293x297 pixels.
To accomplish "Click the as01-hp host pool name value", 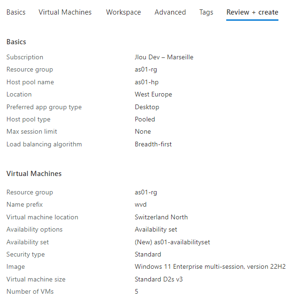I will (147, 82).
